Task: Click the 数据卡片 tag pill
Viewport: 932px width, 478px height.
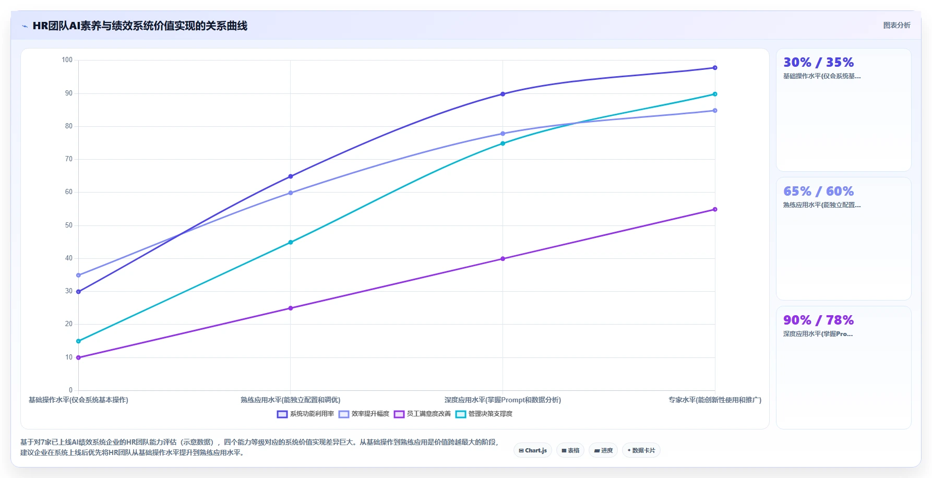Action: [x=641, y=450]
